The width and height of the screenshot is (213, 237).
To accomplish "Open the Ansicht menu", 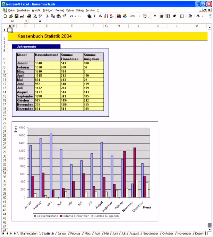I will click(x=36, y=10).
